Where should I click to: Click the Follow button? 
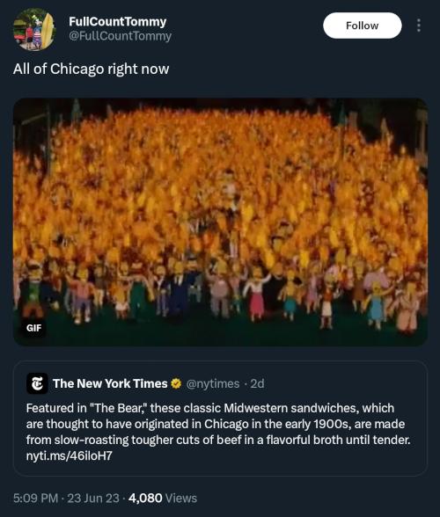point(362,25)
